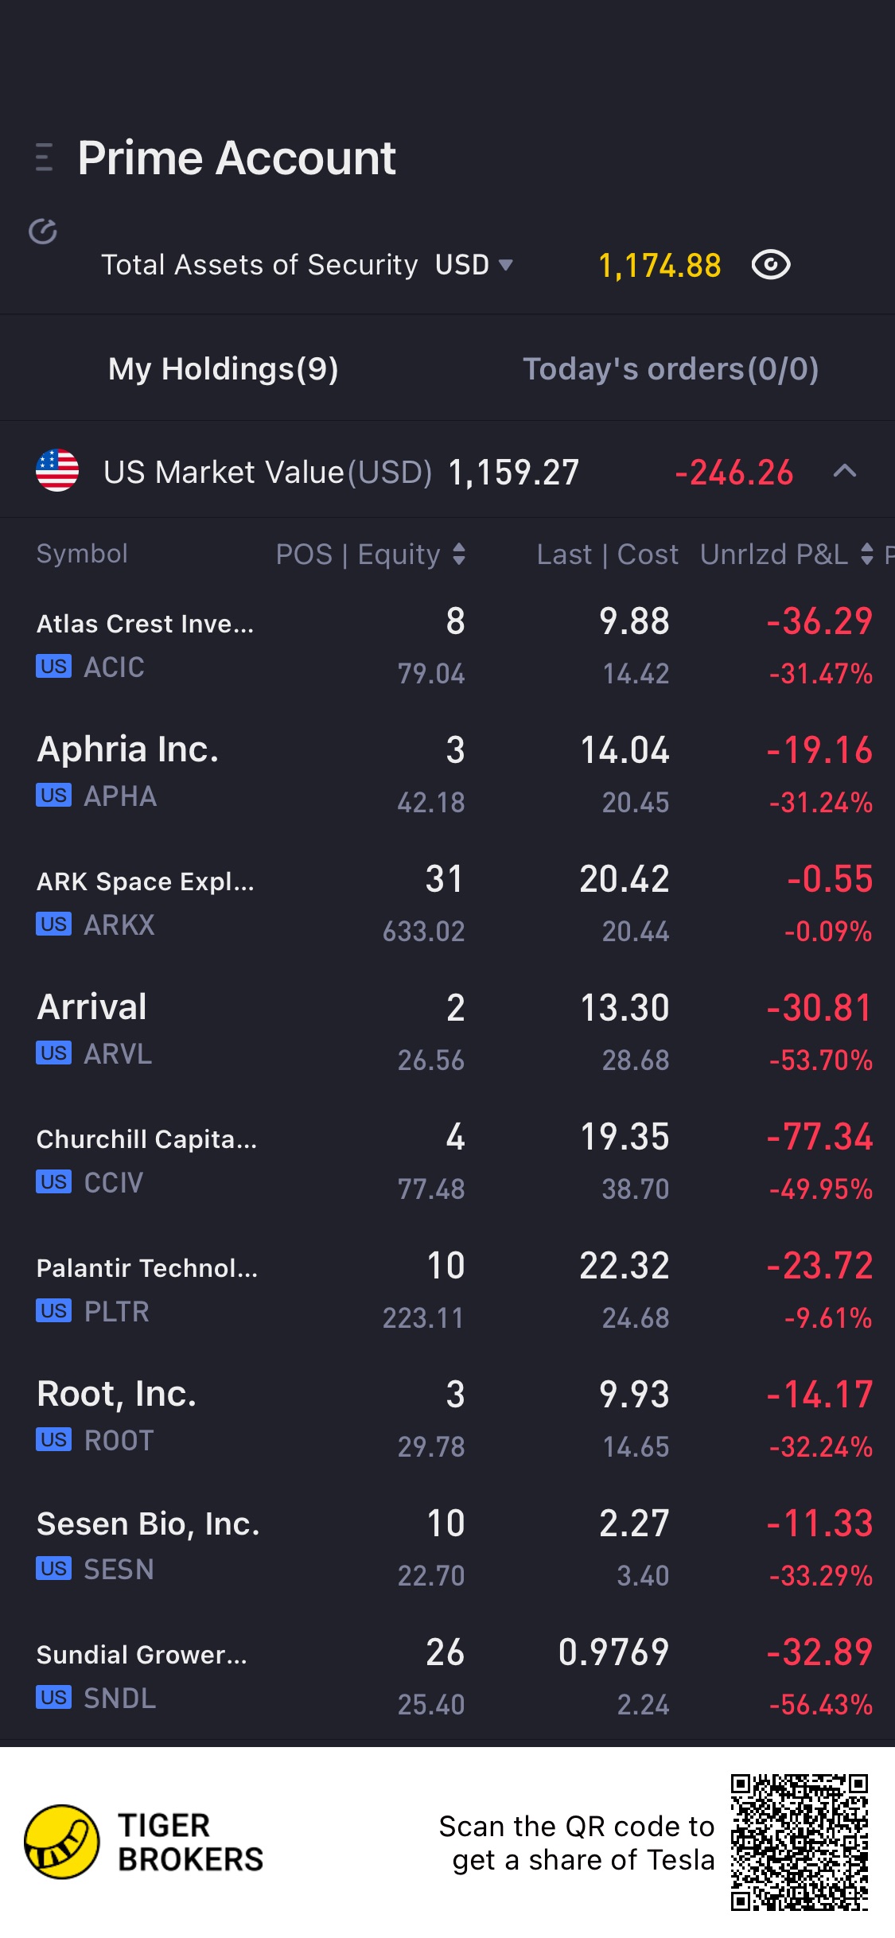Image resolution: width=895 pixels, height=1938 pixels.
Task: Tap the US flag market icon
Action: click(x=57, y=471)
